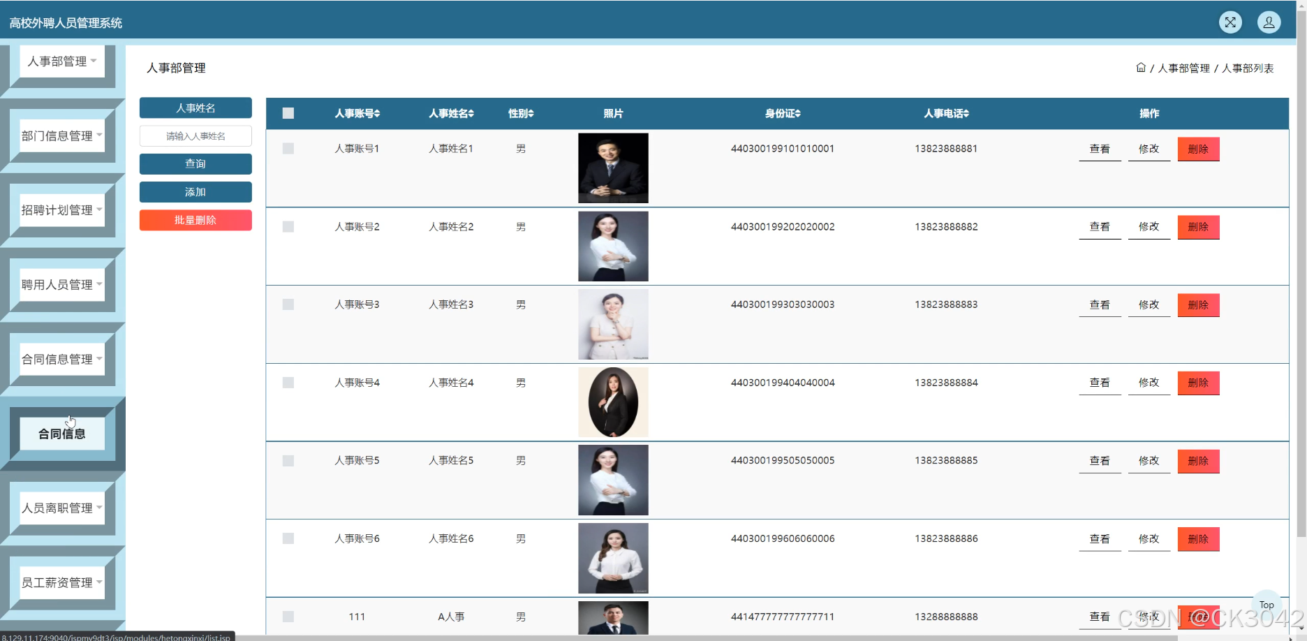Open photo thumbnail of 人事姓名6
The width and height of the screenshot is (1307, 641).
coord(613,559)
